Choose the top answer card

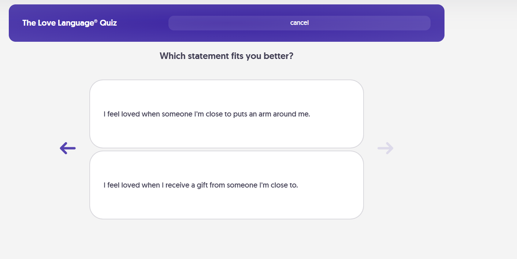[x=226, y=114]
